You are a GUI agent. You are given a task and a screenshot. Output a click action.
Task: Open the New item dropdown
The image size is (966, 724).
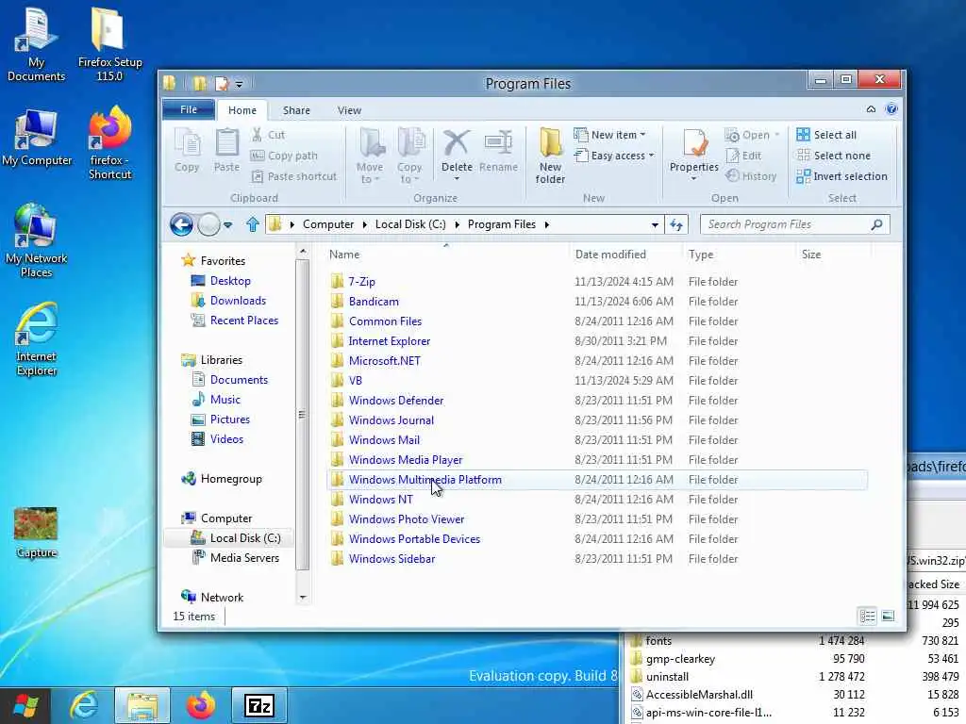click(609, 135)
